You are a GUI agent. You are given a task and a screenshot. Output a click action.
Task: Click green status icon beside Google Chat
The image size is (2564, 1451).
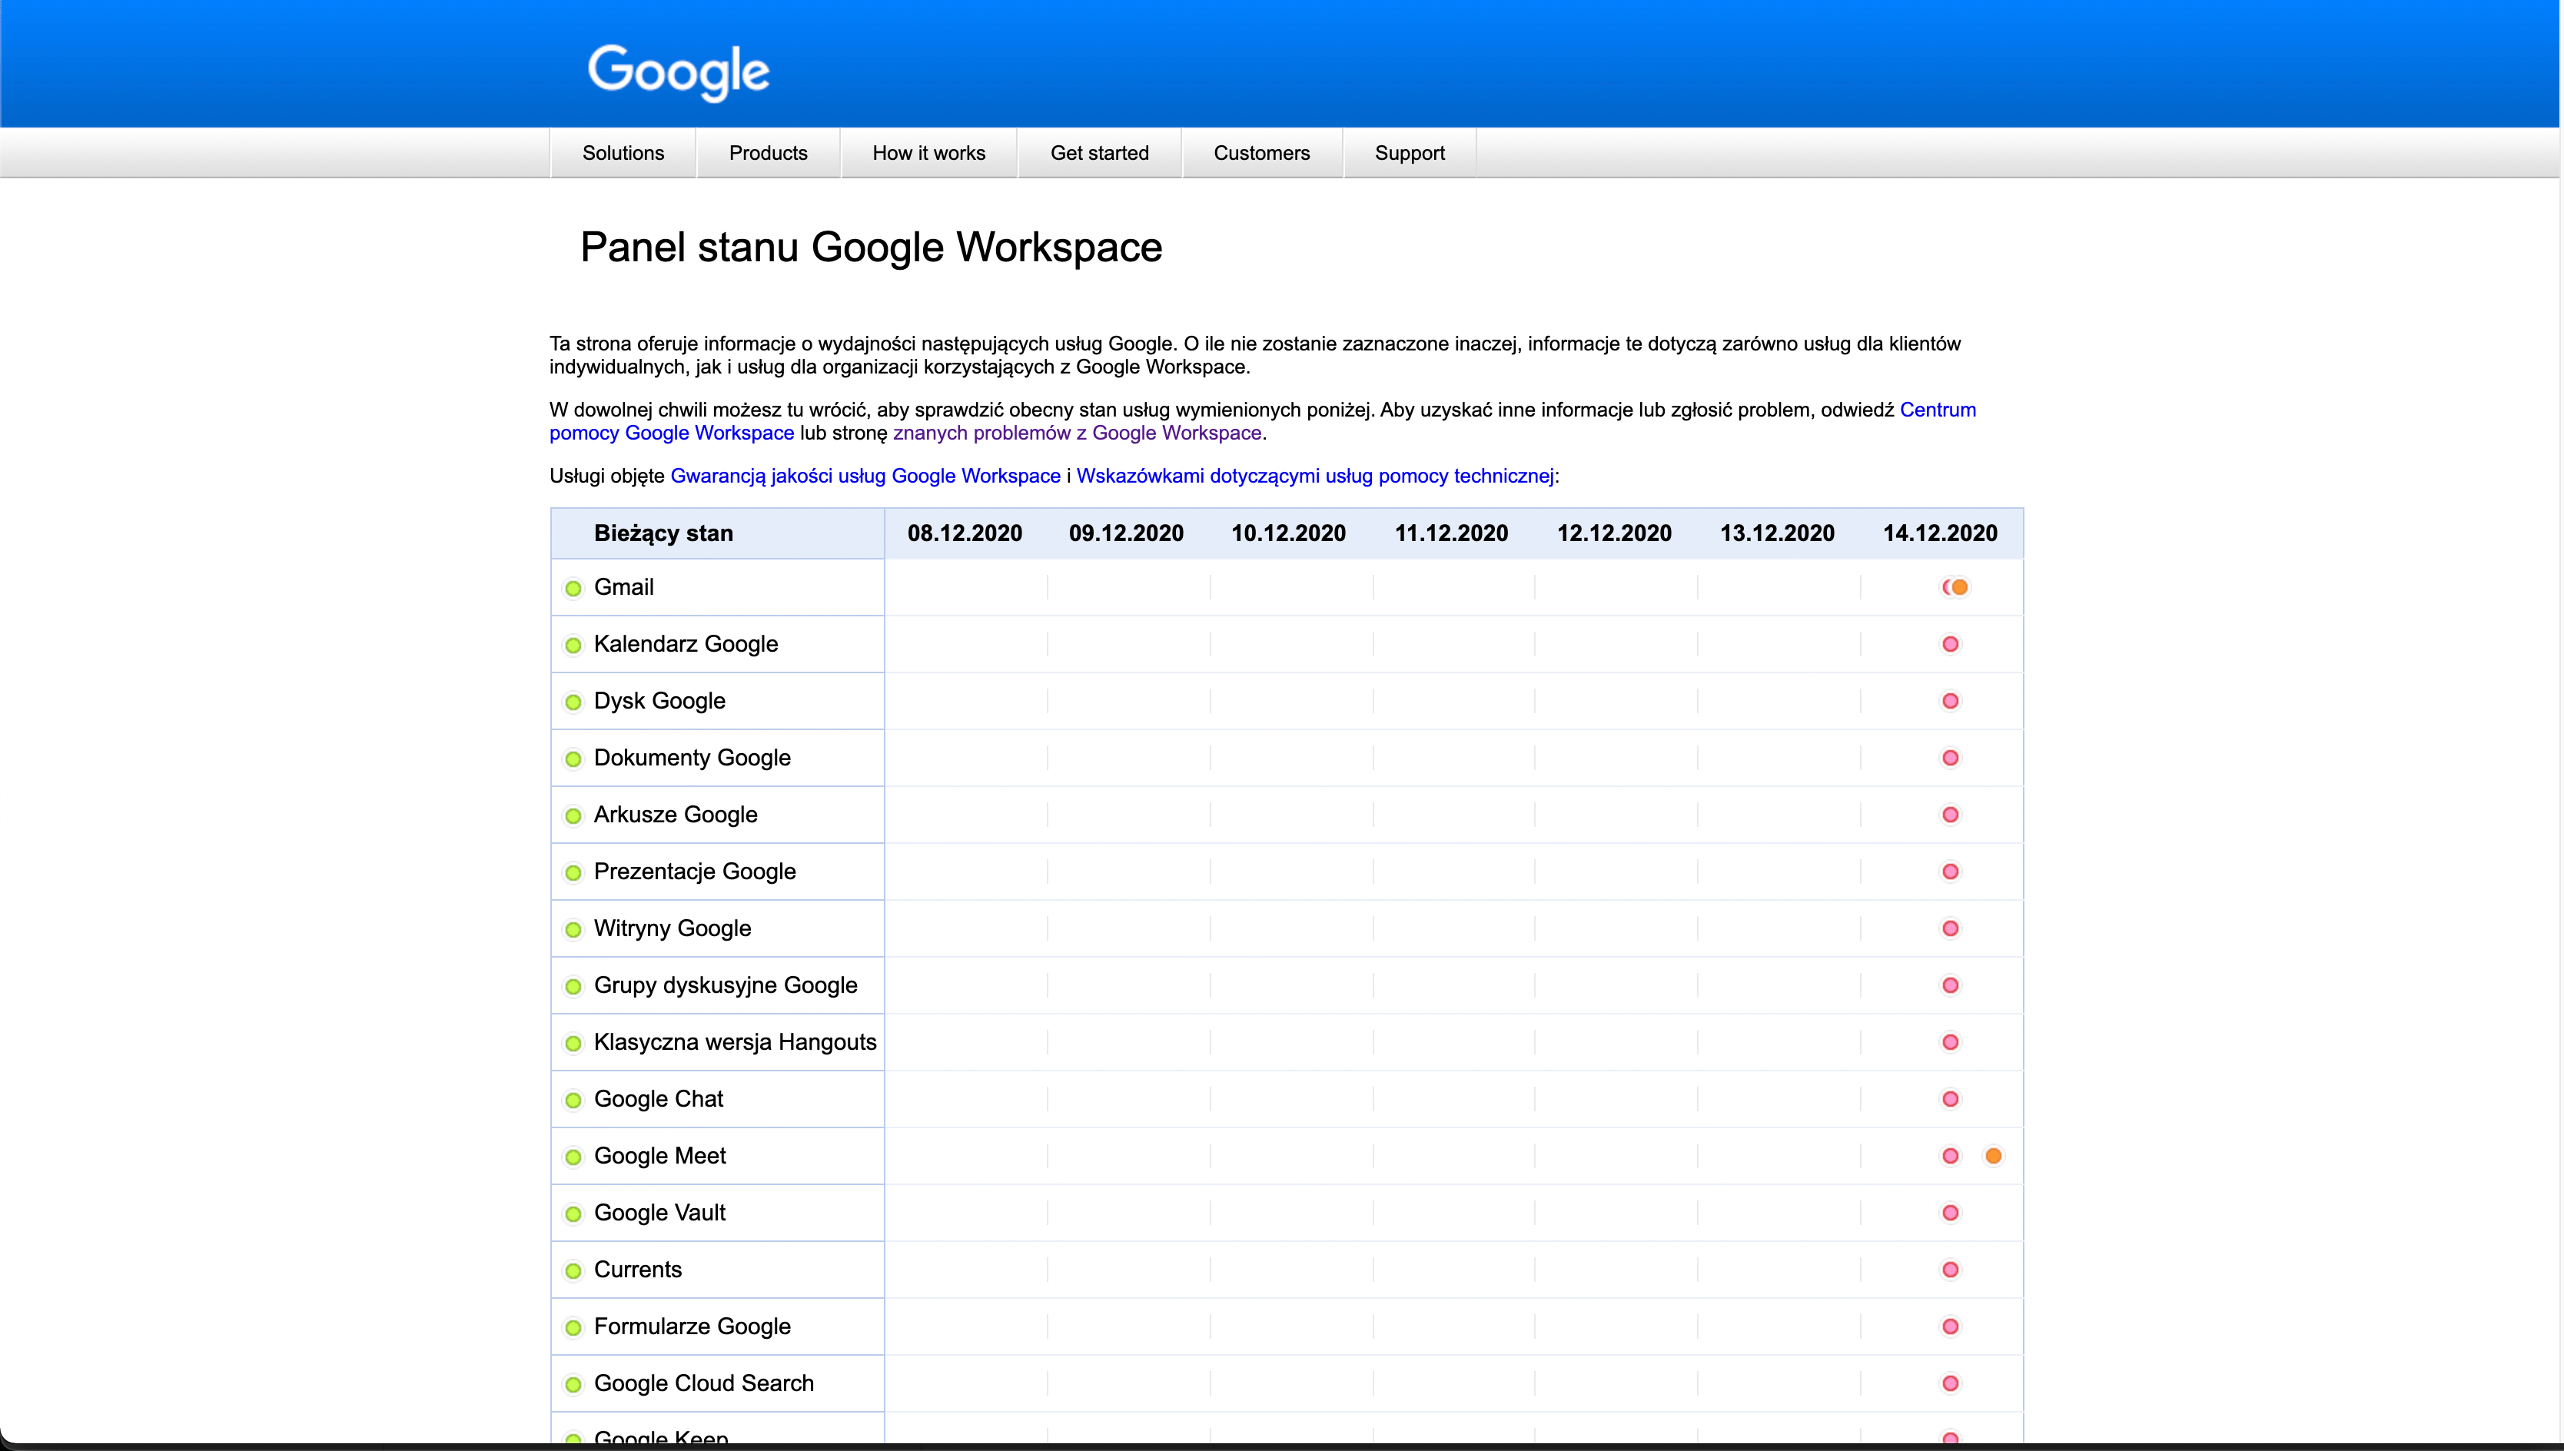[573, 1099]
